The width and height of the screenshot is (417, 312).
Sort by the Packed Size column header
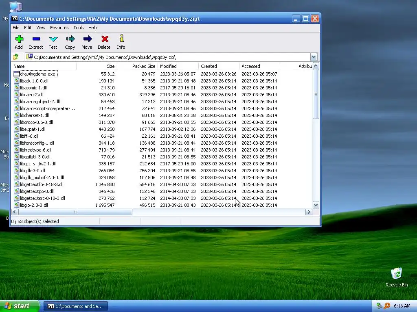pos(138,66)
